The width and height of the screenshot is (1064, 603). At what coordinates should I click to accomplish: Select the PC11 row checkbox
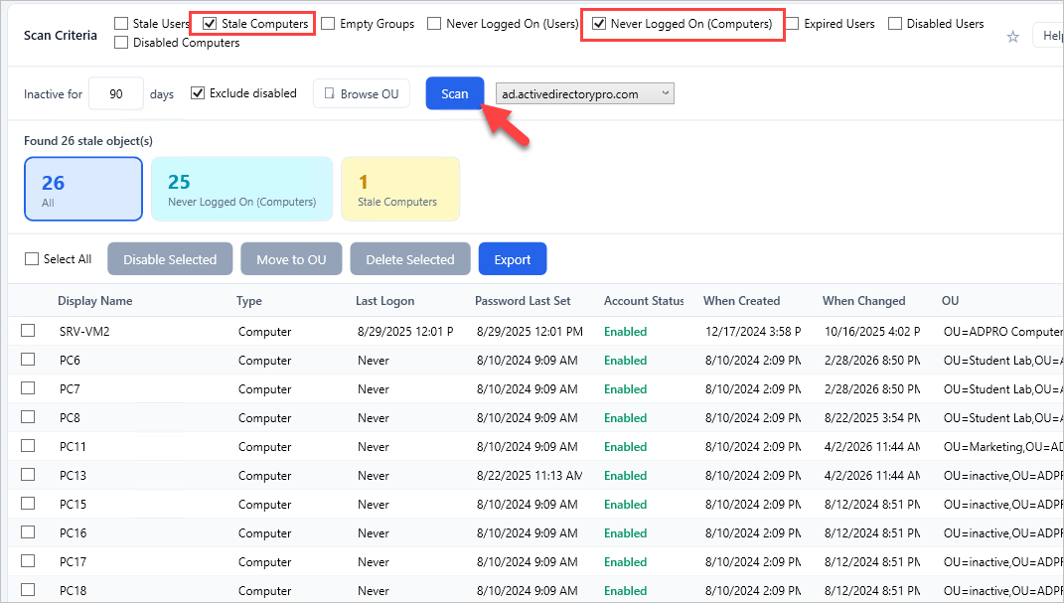[x=28, y=446]
